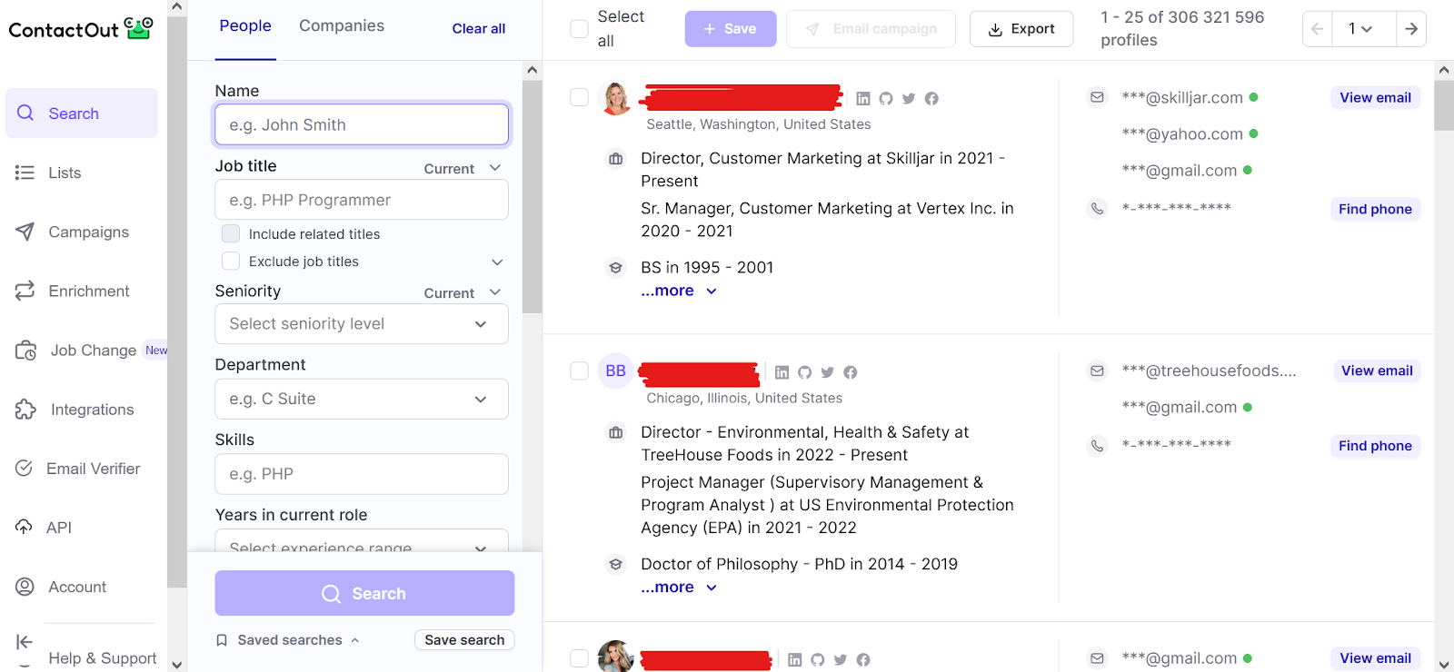Screen dimensions: 1454x672
Task: Open Job Change sidebar icon
Action: [25, 351]
